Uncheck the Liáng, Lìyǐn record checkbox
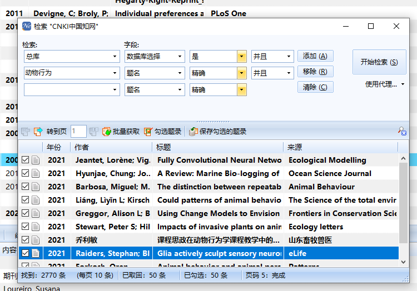 click(x=25, y=200)
